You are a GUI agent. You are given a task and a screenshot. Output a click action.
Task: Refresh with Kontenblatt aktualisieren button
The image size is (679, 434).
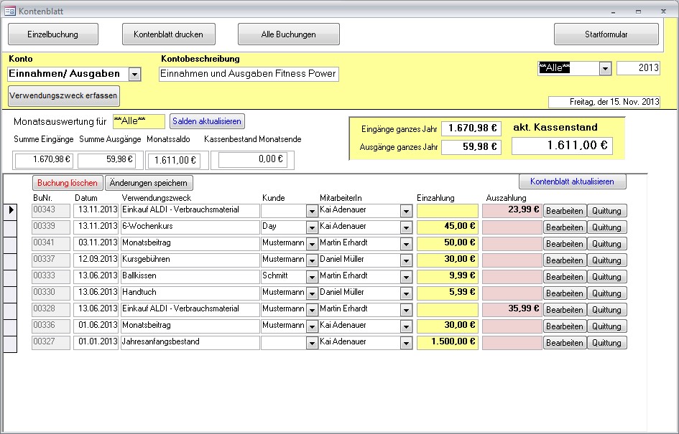tap(572, 181)
